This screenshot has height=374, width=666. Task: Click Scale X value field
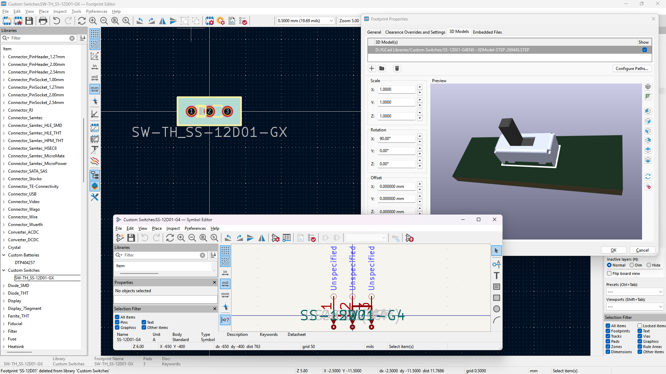397,89
